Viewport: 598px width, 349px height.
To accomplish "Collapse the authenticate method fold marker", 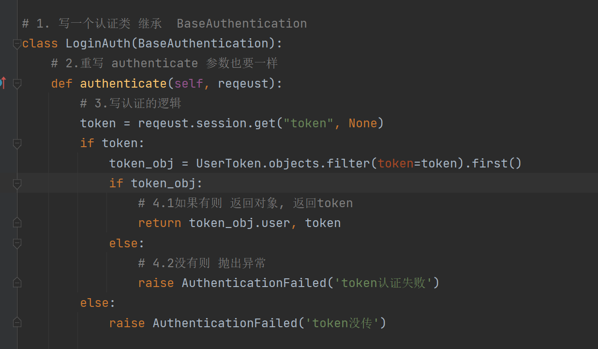I will tap(17, 84).
